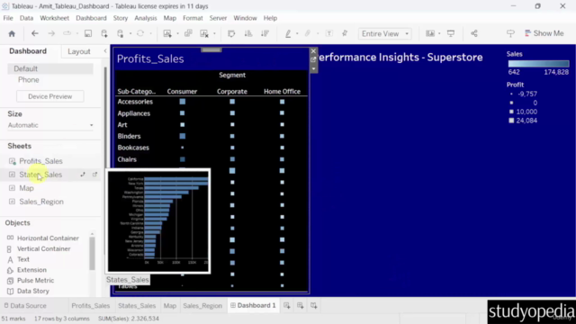
Task: Open the Entire View fit dropdown
Action: point(384,34)
